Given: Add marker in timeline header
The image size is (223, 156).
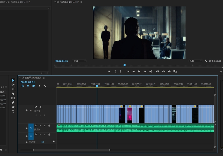Looking at the screenshot, I should (x=39, y=86).
